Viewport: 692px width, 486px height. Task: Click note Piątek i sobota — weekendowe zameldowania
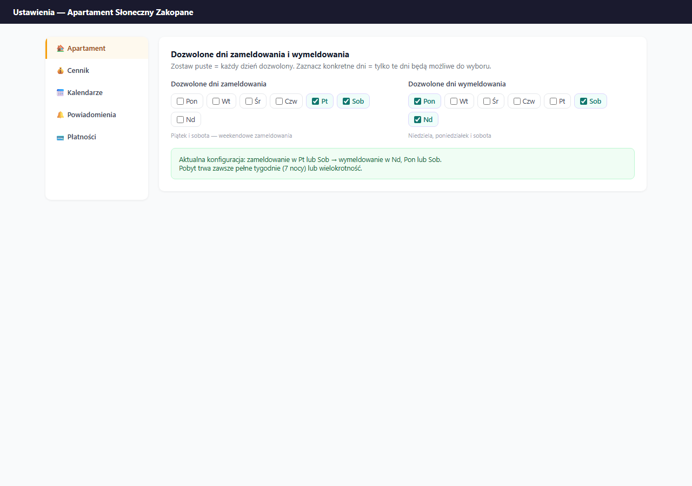pyautogui.click(x=231, y=136)
